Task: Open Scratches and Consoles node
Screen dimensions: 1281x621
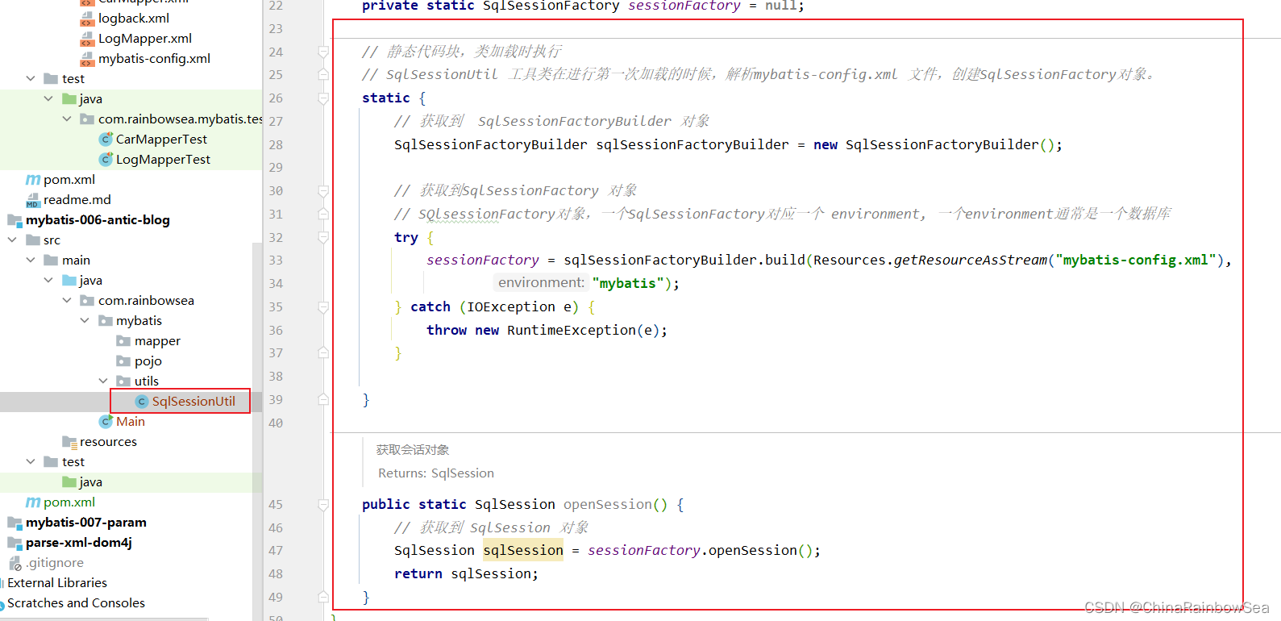Action: [76, 603]
